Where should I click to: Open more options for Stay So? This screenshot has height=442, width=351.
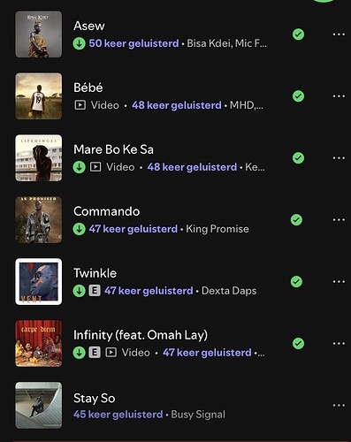339,406
